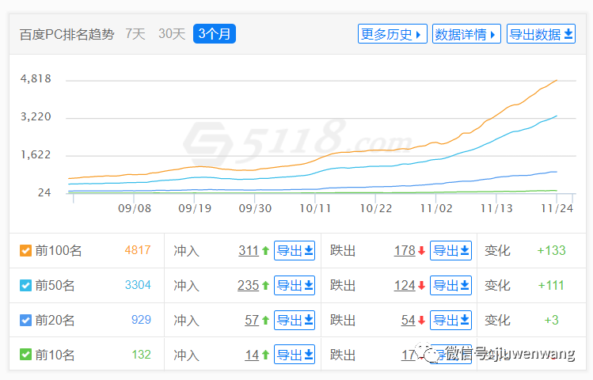593x380 pixels.
Task: Uncheck the 前100名 orange checkbox
Action: pos(26,251)
